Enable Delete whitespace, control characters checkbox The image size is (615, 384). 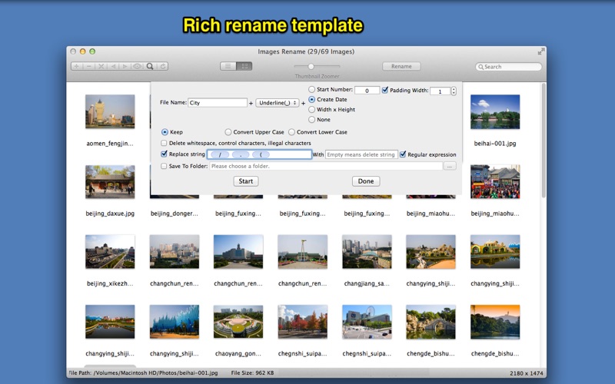(164, 143)
